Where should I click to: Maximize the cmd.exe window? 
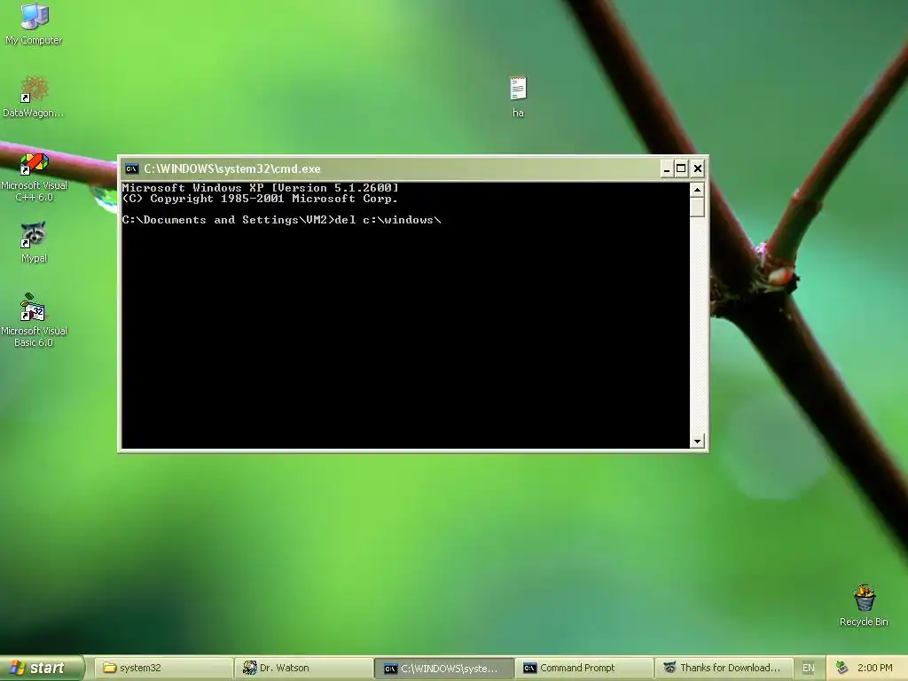682,169
